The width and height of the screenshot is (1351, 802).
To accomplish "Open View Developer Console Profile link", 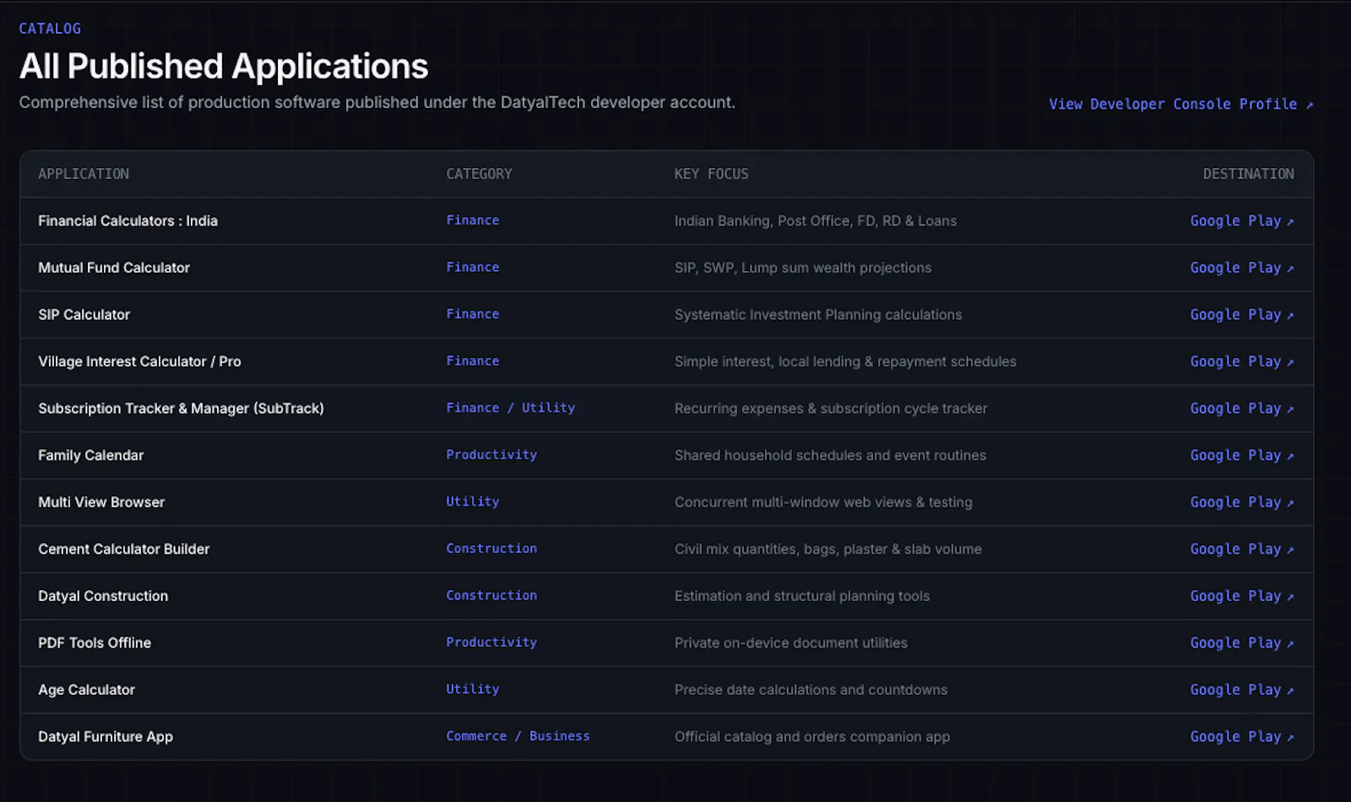I will click(x=1181, y=104).
